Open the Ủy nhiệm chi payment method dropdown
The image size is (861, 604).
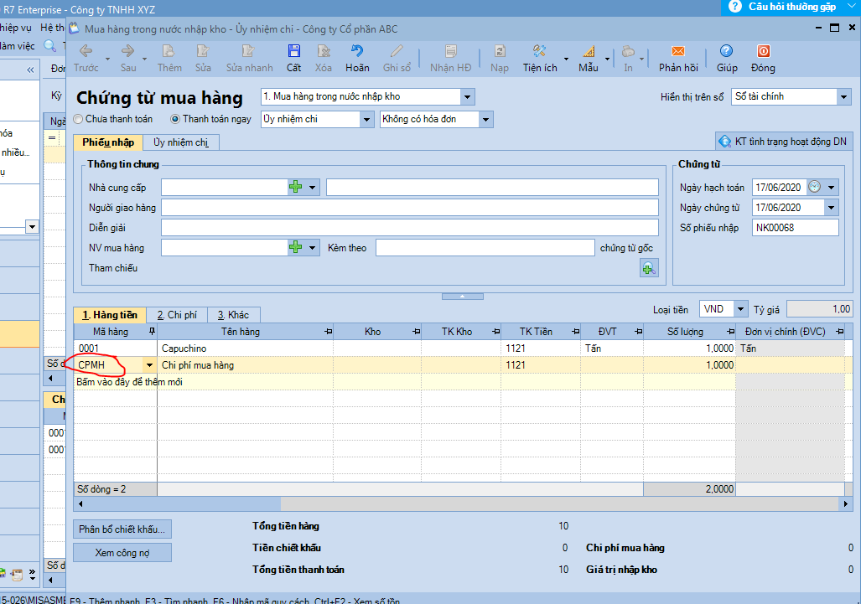(366, 120)
